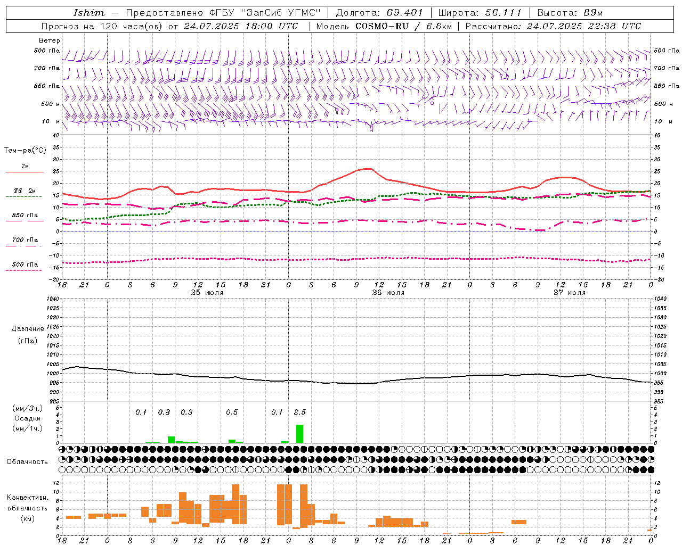Click the 10 м left wind level label

(52, 122)
